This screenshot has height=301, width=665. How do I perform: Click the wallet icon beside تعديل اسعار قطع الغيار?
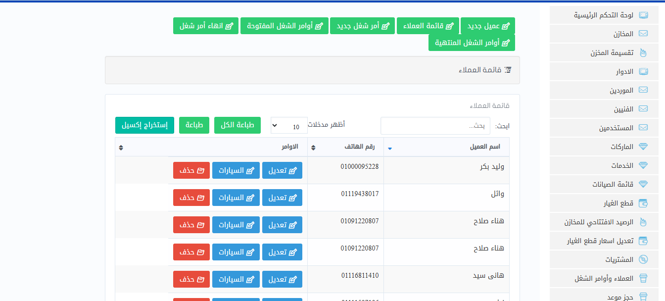pos(643,241)
